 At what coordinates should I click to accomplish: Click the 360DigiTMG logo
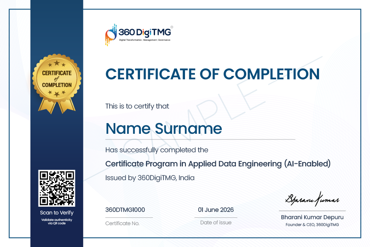pyautogui.click(x=139, y=34)
